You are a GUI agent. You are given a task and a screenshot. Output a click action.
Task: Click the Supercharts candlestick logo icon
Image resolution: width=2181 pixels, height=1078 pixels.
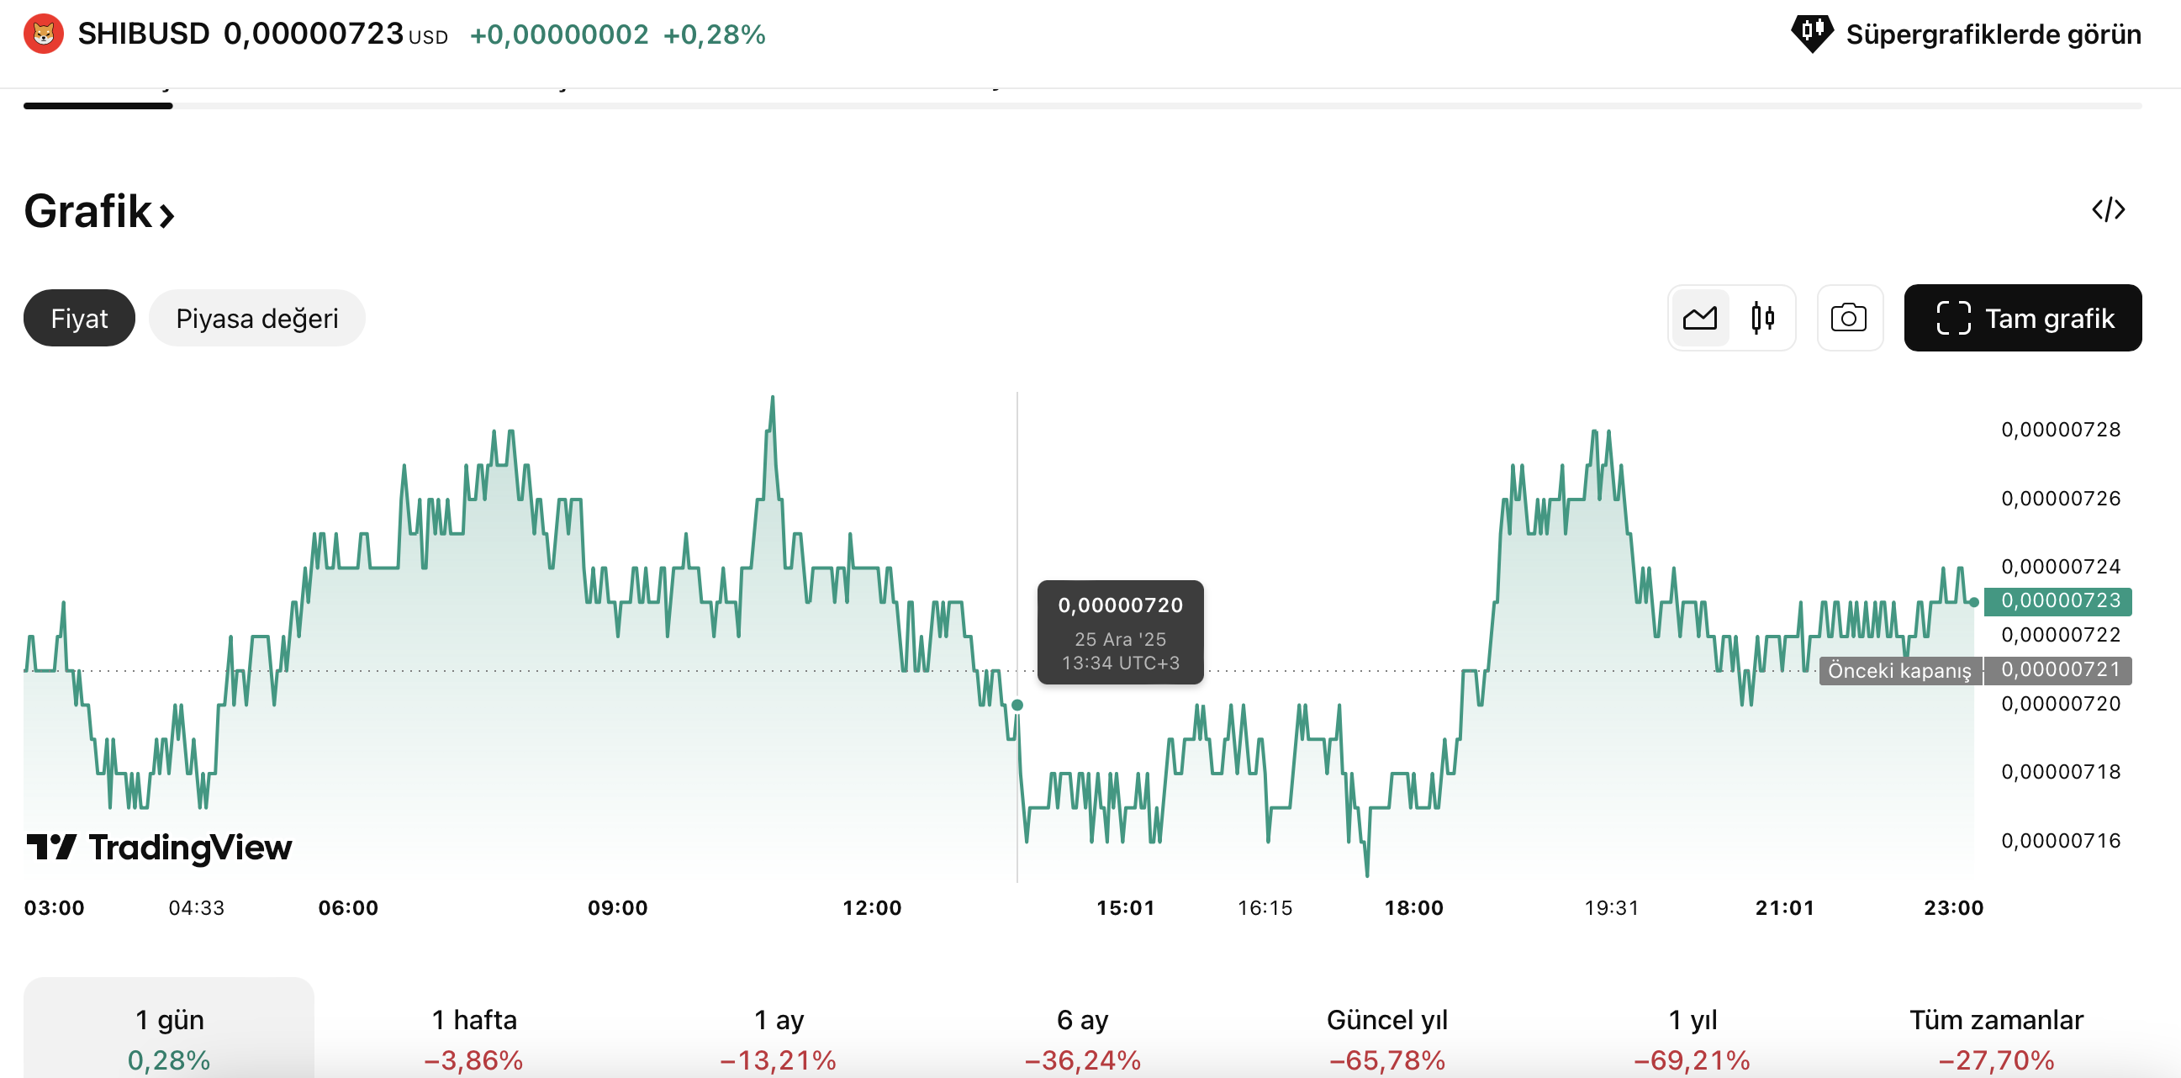[x=1811, y=34]
